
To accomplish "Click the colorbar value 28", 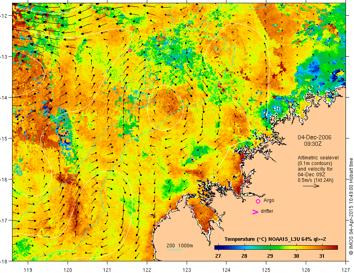I will click(244, 256).
